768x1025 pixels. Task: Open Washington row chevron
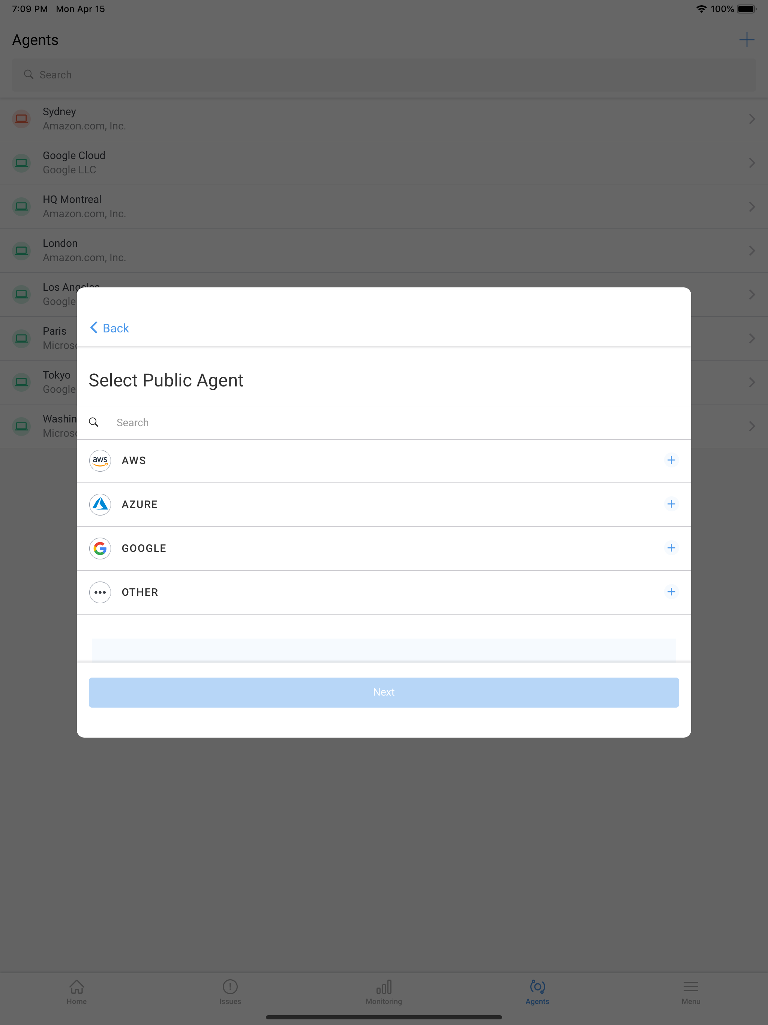(752, 426)
